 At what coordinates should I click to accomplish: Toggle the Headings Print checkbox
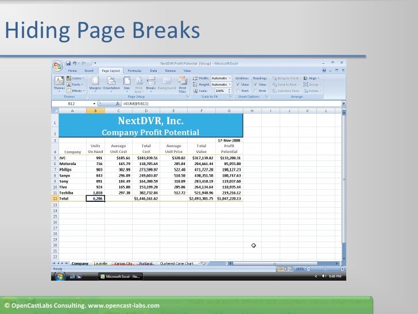(x=256, y=91)
